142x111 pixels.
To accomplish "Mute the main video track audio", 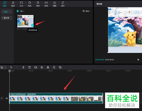I will click(7, 98).
